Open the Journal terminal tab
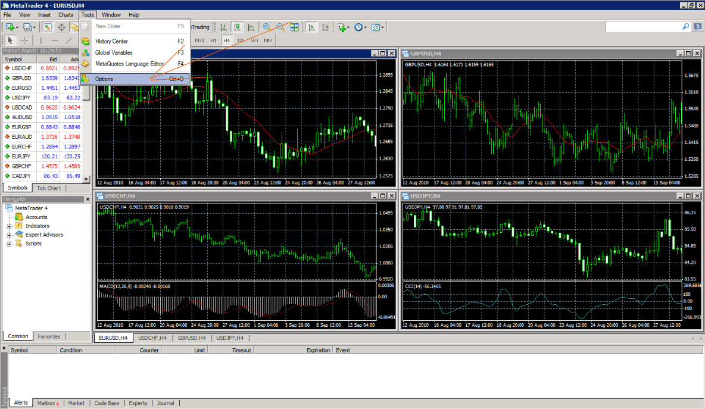The width and height of the screenshot is (705, 409). pyautogui.click(x=166, y=403)
